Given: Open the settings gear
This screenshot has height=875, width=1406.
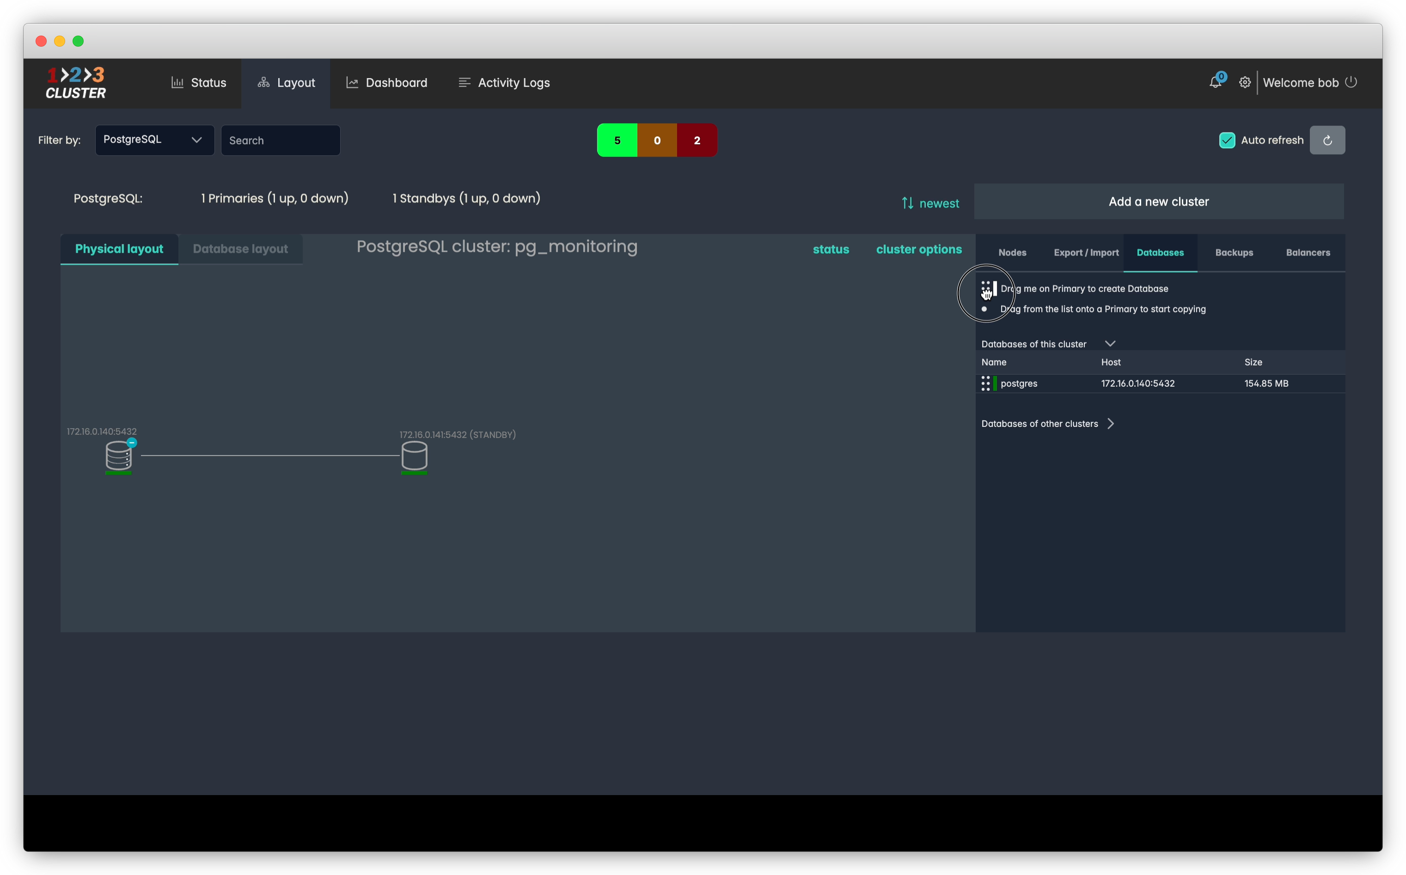Looking at the screenshot, I should click(x=1245, y=82).
